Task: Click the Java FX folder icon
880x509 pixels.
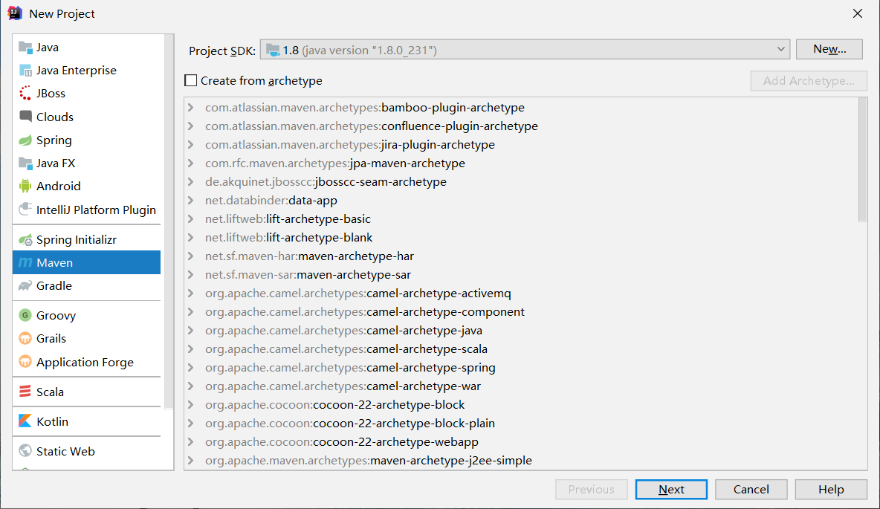Action: 25,163
